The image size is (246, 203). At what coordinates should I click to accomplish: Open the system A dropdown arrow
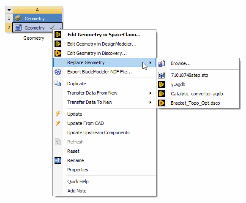click(9, 10)
